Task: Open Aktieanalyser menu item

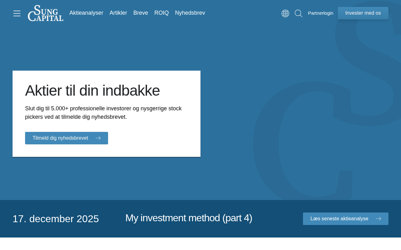Action: pyautogui.click(x=86, y=13)
